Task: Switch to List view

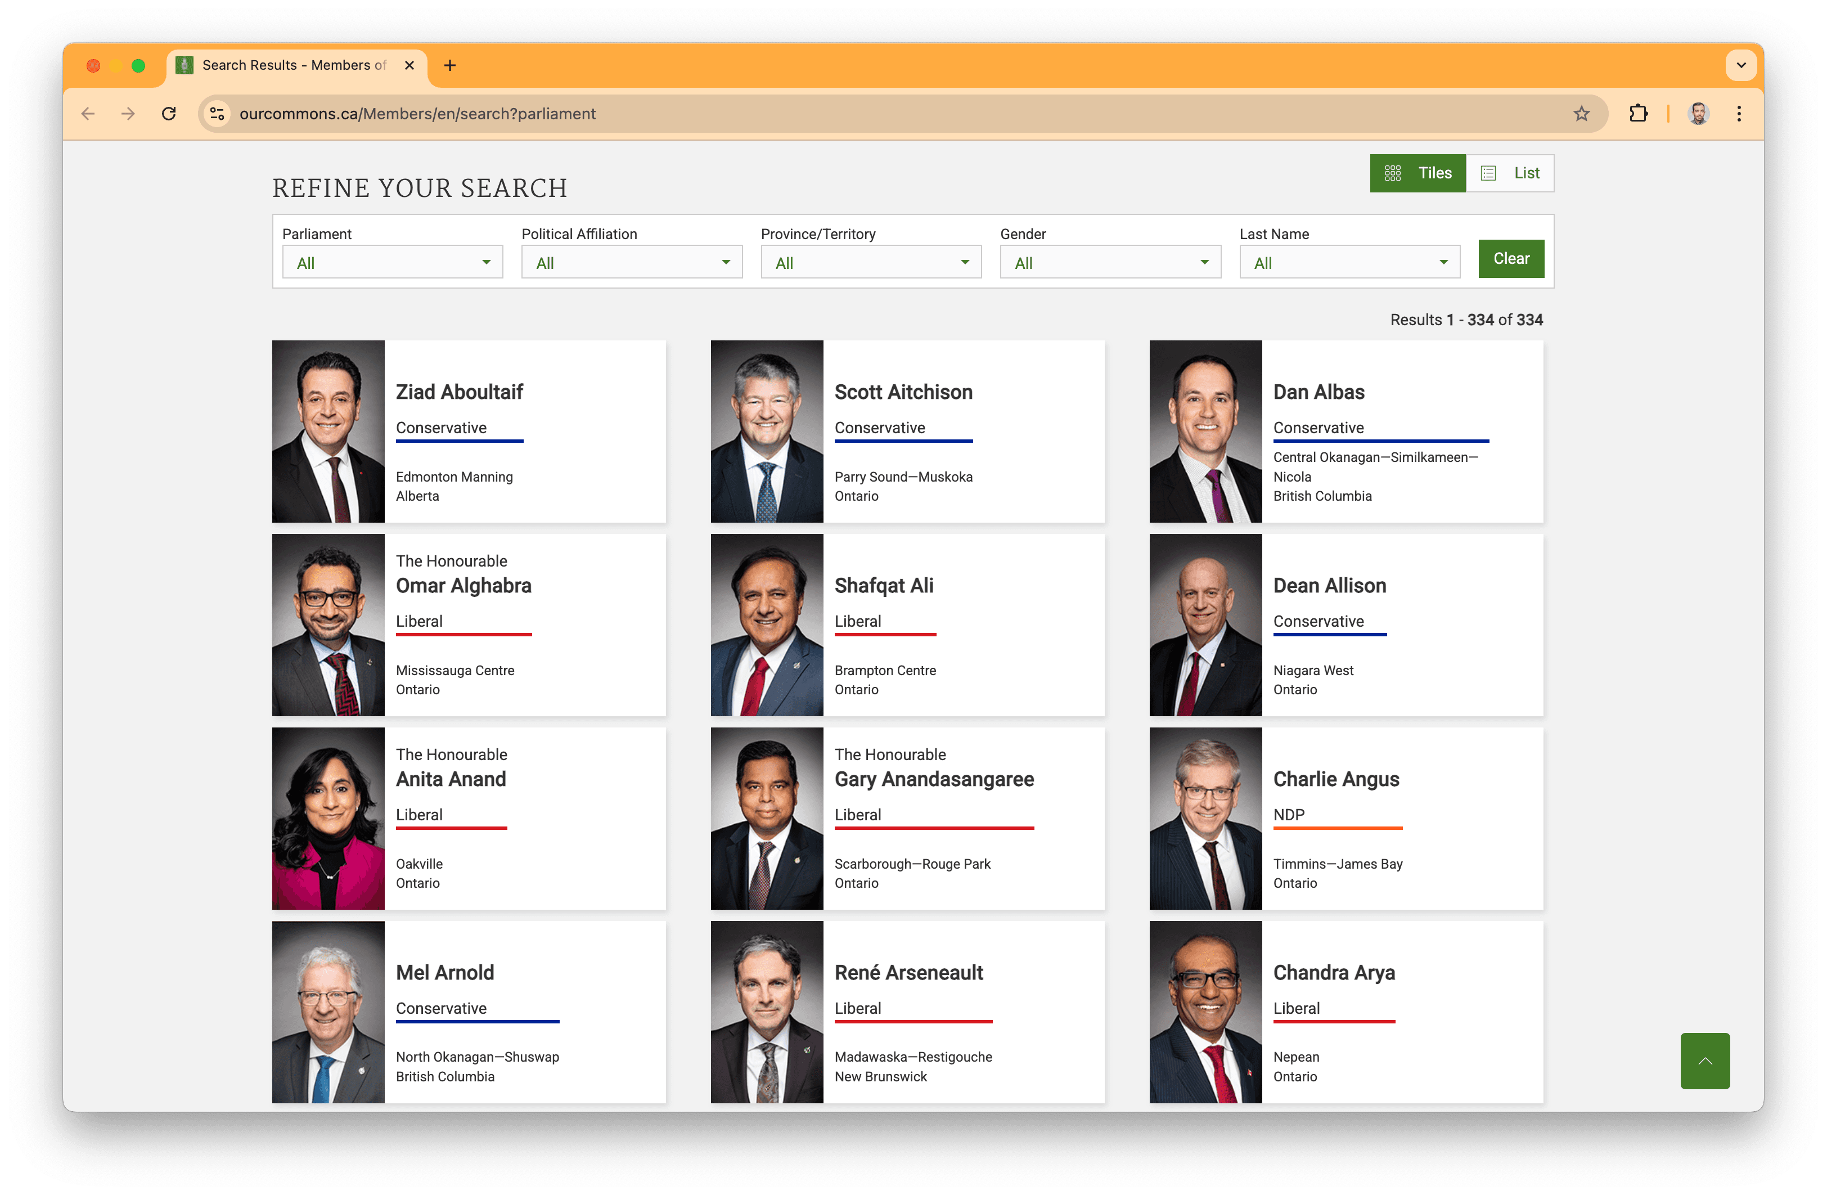Action: click(x=1510, y=173)
